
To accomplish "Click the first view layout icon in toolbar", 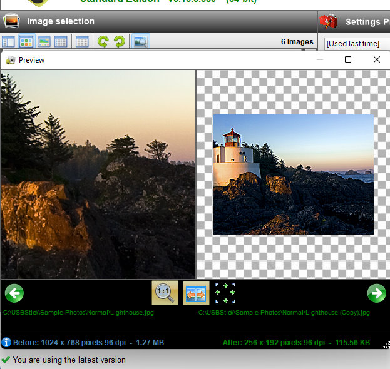I will coord(9,42).
